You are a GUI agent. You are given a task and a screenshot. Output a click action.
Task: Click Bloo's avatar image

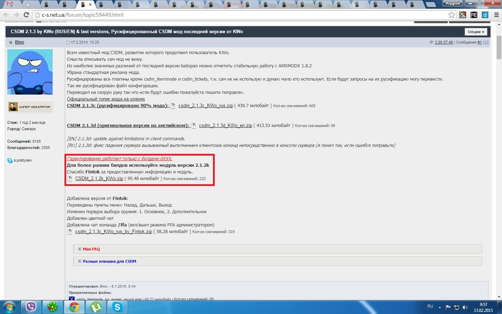click(30, 72)
